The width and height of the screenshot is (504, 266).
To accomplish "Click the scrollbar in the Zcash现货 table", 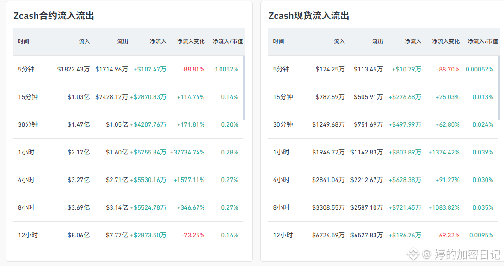I will coord(499,88).
